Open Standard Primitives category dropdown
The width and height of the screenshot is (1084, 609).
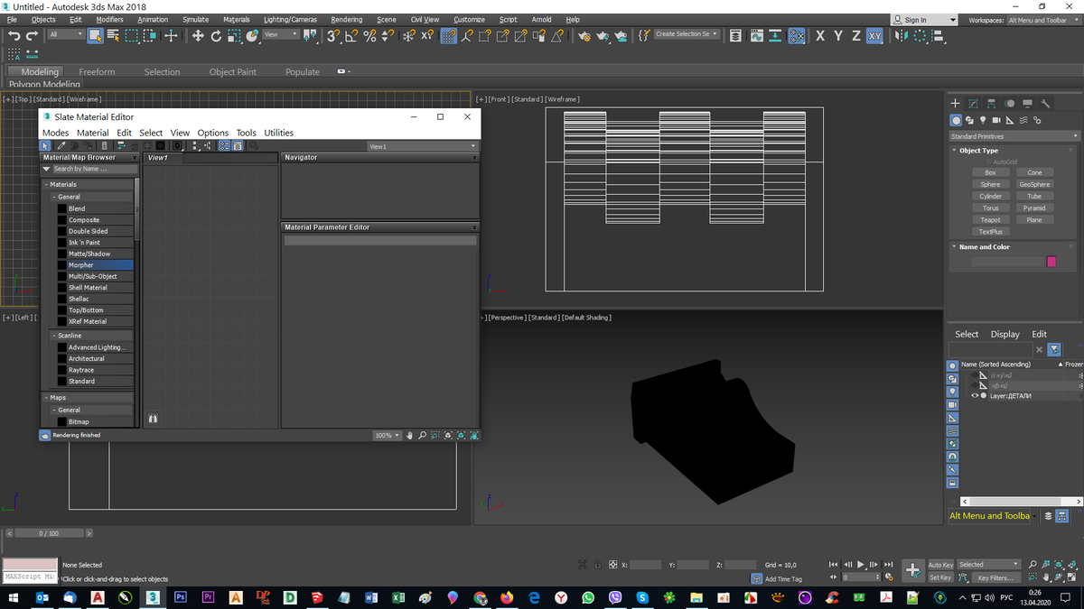(x=1014, y=136)
